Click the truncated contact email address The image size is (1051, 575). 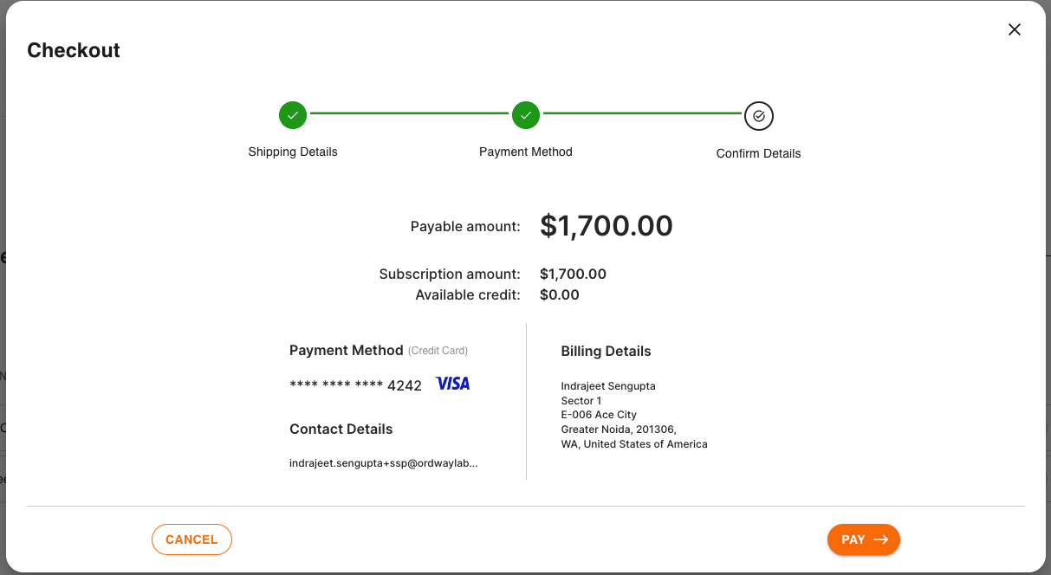(383, 463)
